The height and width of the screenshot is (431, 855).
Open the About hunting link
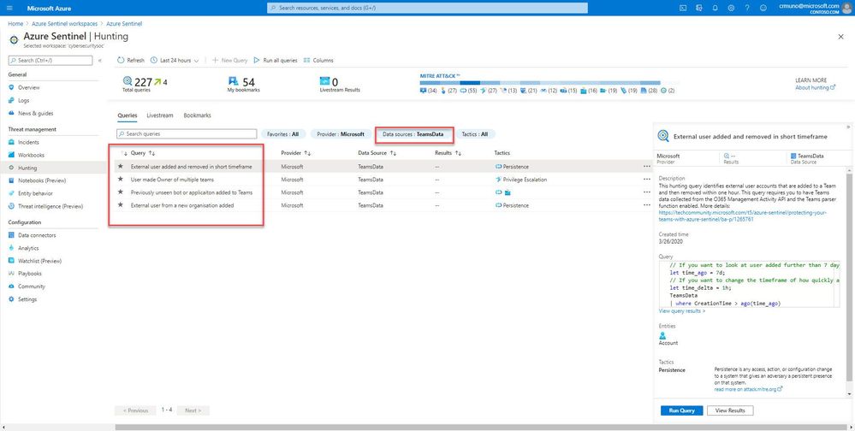pyautogui.click(x=815, y=88)
